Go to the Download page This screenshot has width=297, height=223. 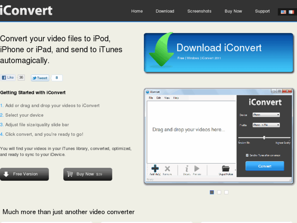click(165, 11)
